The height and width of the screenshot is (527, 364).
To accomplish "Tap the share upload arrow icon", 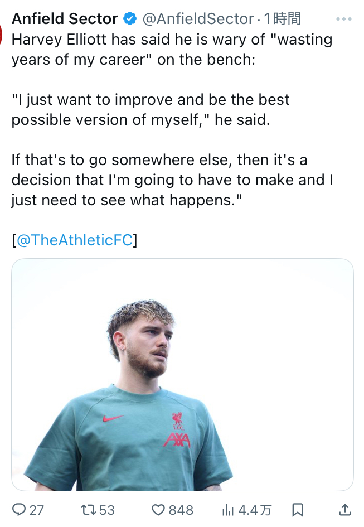I will click(345, 510).
